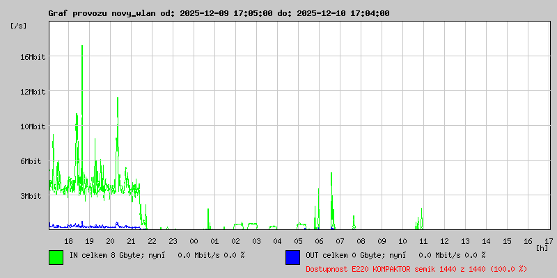Click hour label '21' on time axis
557x278 pixels.
[131, 241]
